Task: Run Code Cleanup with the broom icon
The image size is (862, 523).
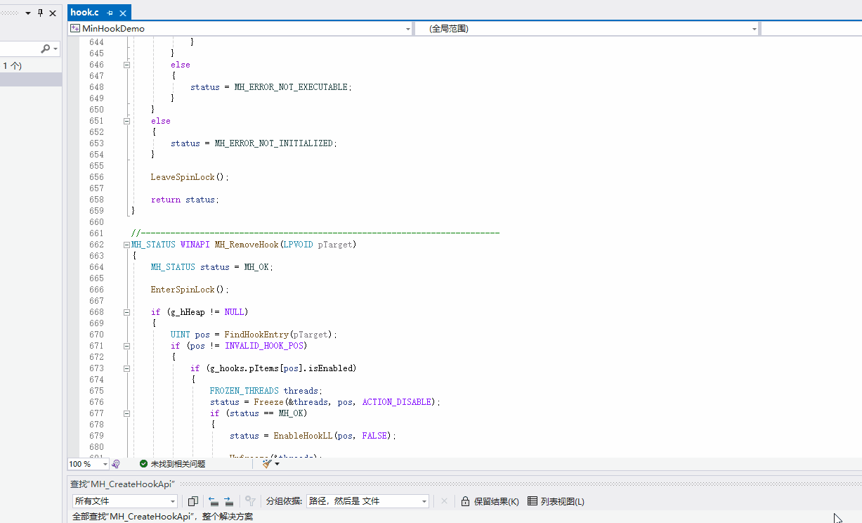Action: (x=268, y=465)
